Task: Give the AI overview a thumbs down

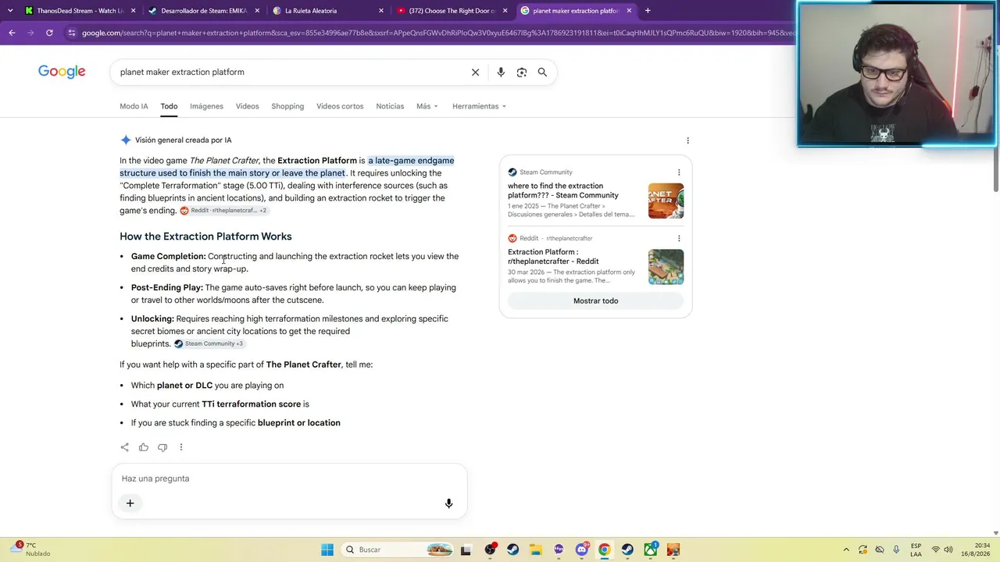Action: coord(162,447)
